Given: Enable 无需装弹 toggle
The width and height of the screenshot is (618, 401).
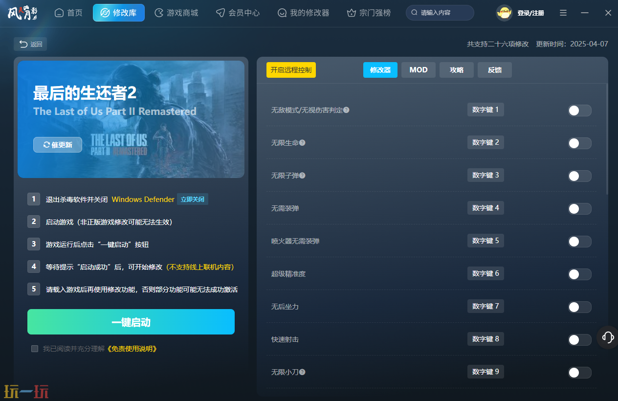Looking at the screenshot, I should click(x=579, y=209).
